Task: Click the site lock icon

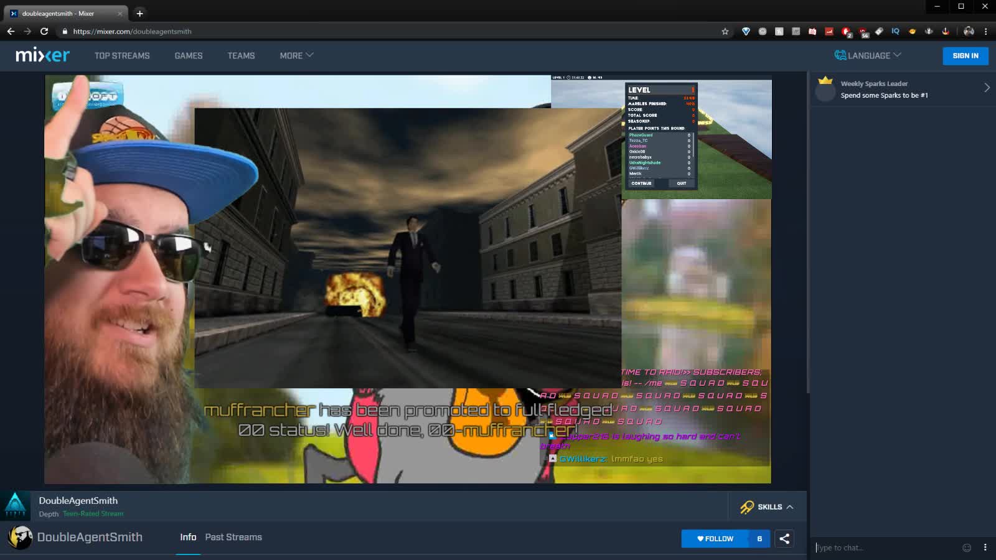Action: coord(65,31)
